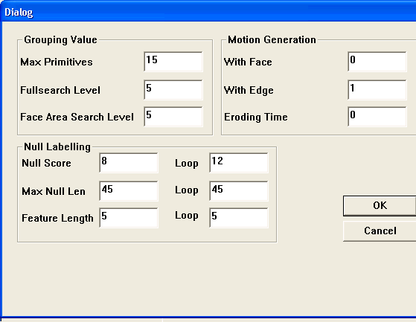Confirm the dialog with OK
Viewport: 416px width, 322px height.
tap(380, 206)
